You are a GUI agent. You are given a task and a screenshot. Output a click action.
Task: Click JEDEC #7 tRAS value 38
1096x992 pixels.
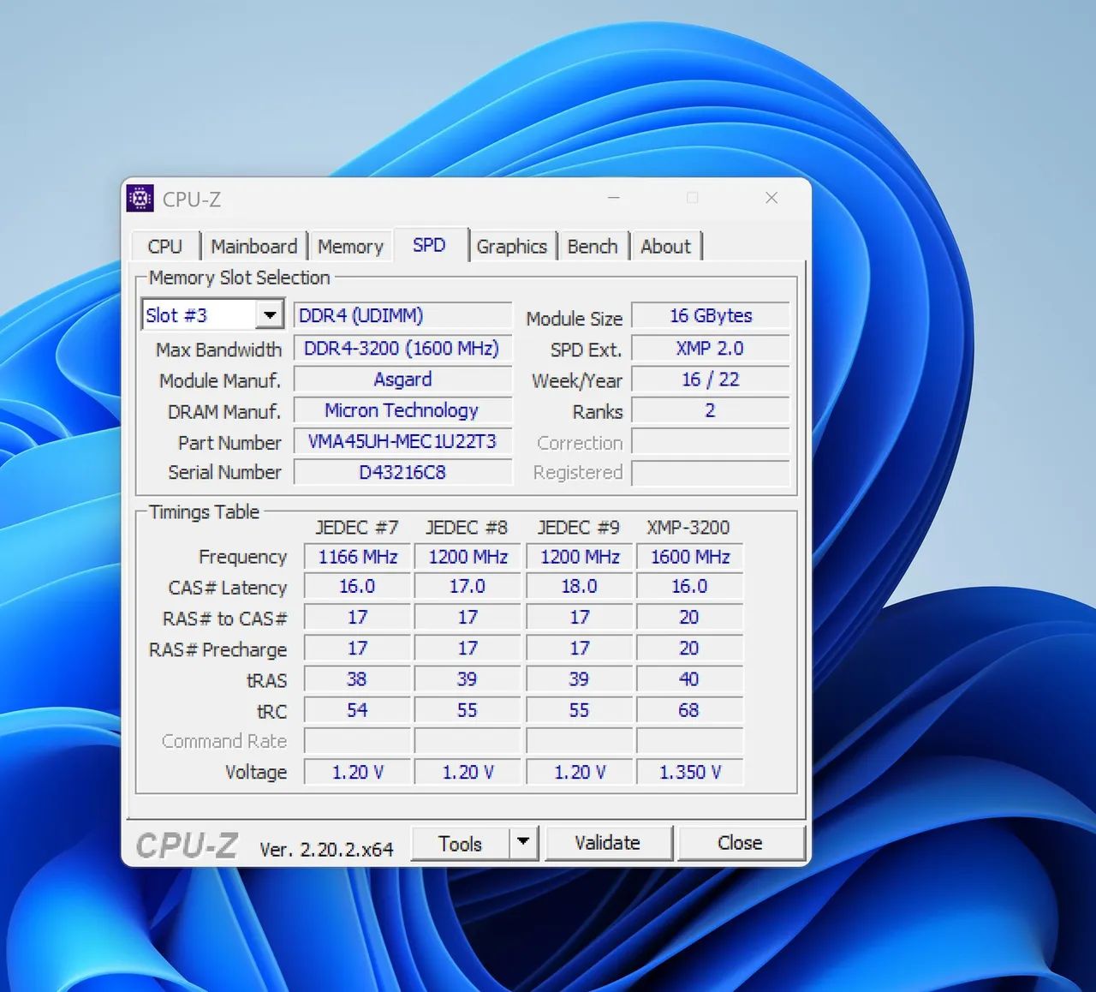(x=358, y=679)
